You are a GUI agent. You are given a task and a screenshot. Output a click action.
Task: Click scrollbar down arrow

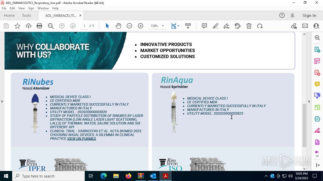(x=304, y=169)
